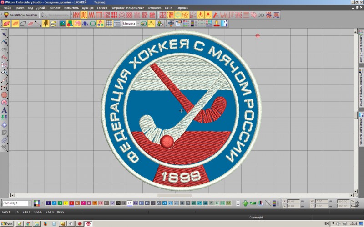Click the vertical scrollbar down arrow
The height and width of the screenshot is (227, 364).
[x=355, y=191]
